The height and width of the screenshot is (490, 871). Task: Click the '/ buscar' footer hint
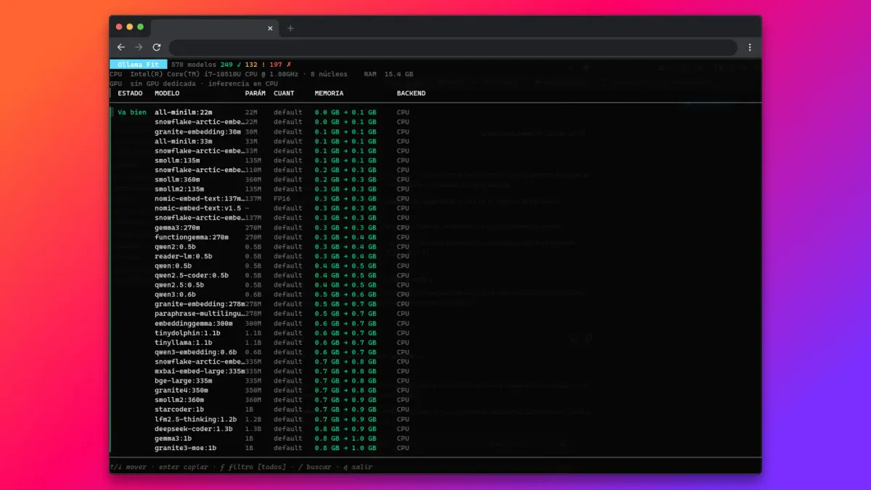(x=314, y=467)
